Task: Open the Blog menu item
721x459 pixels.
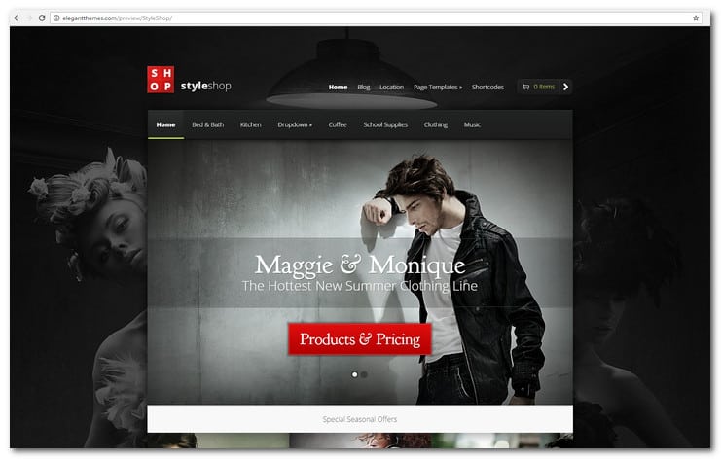Action: point(363,88)
